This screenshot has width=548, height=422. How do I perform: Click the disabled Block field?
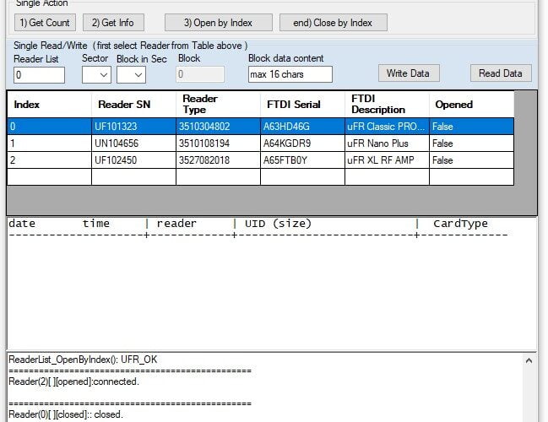tap(200, 74)
